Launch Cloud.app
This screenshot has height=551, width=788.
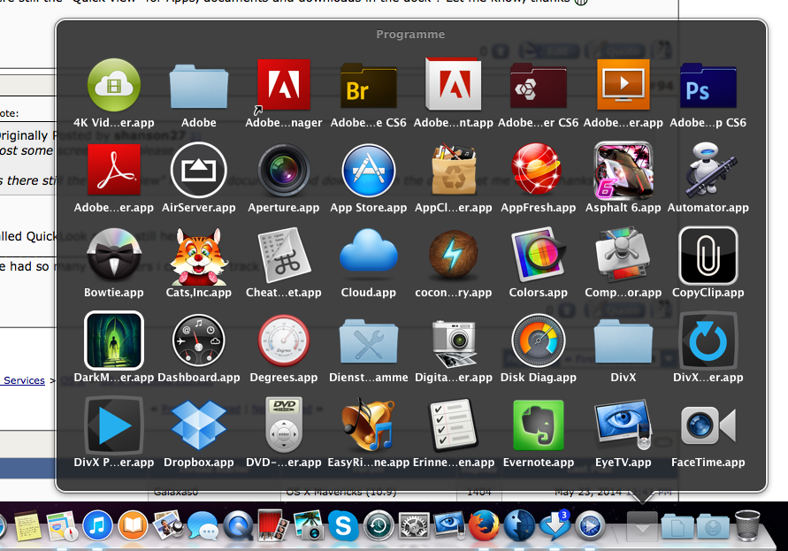coord(369,251)
